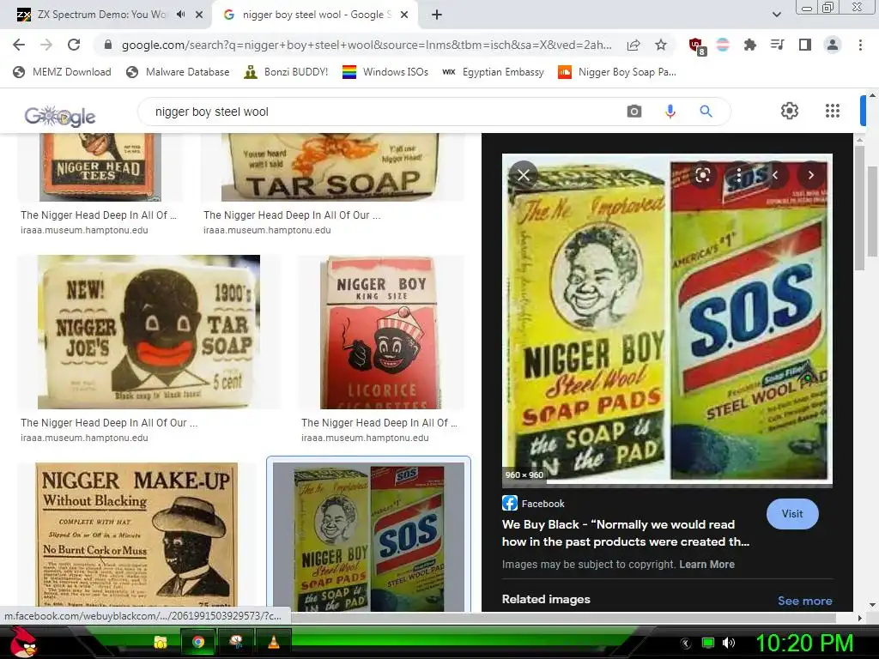Launch VLC cone from the taskbar
This screenshot has width=879, height=659.
(x=274, y=642)
